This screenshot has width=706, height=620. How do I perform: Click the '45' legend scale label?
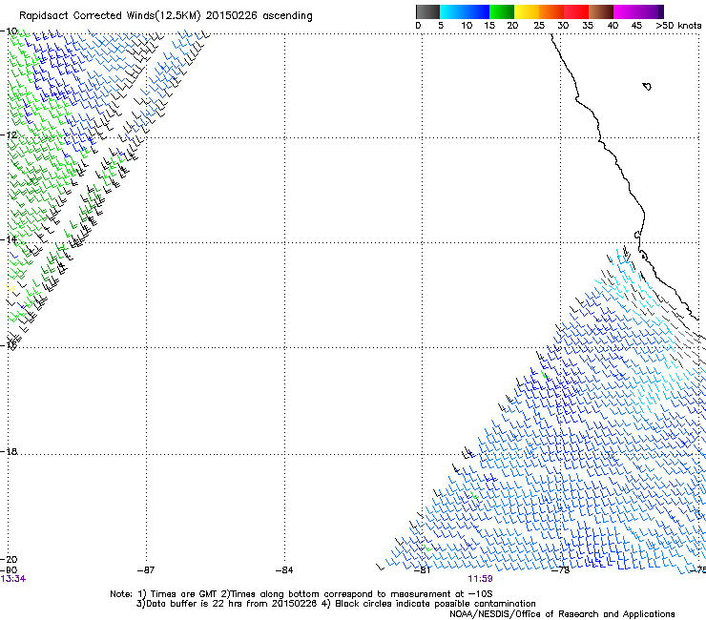[x=636, y=25]
